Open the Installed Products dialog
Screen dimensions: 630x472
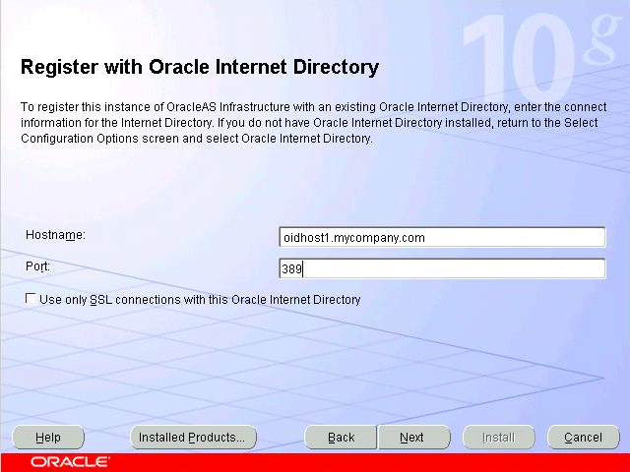click(193, 437)
